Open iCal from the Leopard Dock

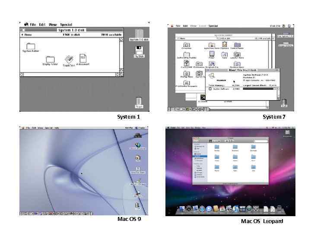pyautogui.click(x=222, y=209)
